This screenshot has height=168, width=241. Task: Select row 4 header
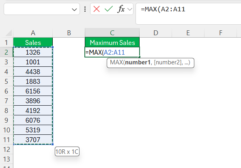coord(6,72)
